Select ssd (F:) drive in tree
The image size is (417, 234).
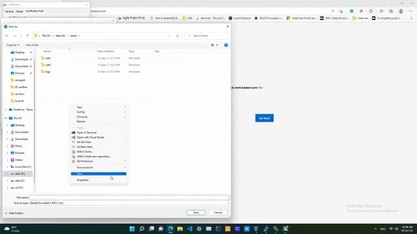point(18,188)
